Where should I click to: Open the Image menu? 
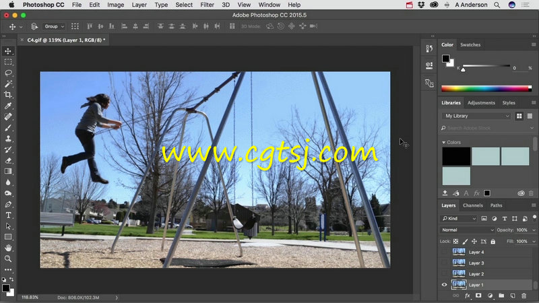[115, 5]
